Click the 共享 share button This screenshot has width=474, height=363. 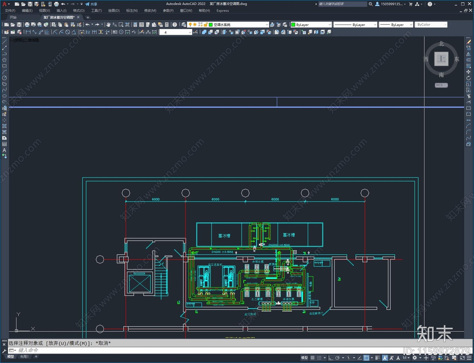pyautogui.click(x=91, y=4)
